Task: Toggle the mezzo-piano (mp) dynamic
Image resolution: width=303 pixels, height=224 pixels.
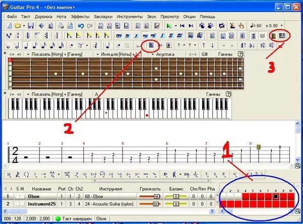Action: coord(145,35)
